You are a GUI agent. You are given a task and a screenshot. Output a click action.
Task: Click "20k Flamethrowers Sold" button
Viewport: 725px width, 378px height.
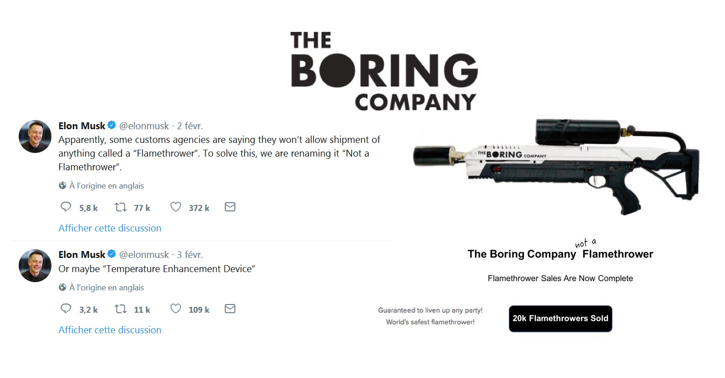pos(560,319)
